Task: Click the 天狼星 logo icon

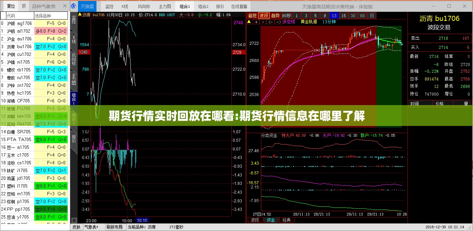Action: 74,6
